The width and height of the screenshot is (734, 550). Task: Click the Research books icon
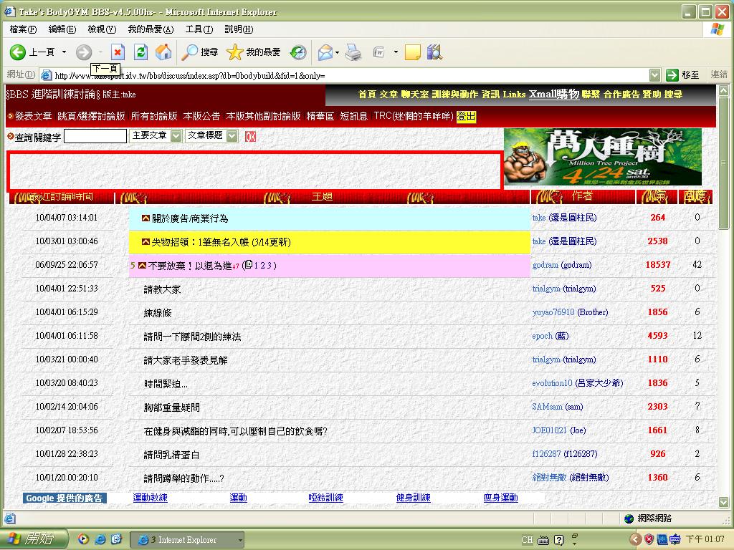[x=434, y=52]
